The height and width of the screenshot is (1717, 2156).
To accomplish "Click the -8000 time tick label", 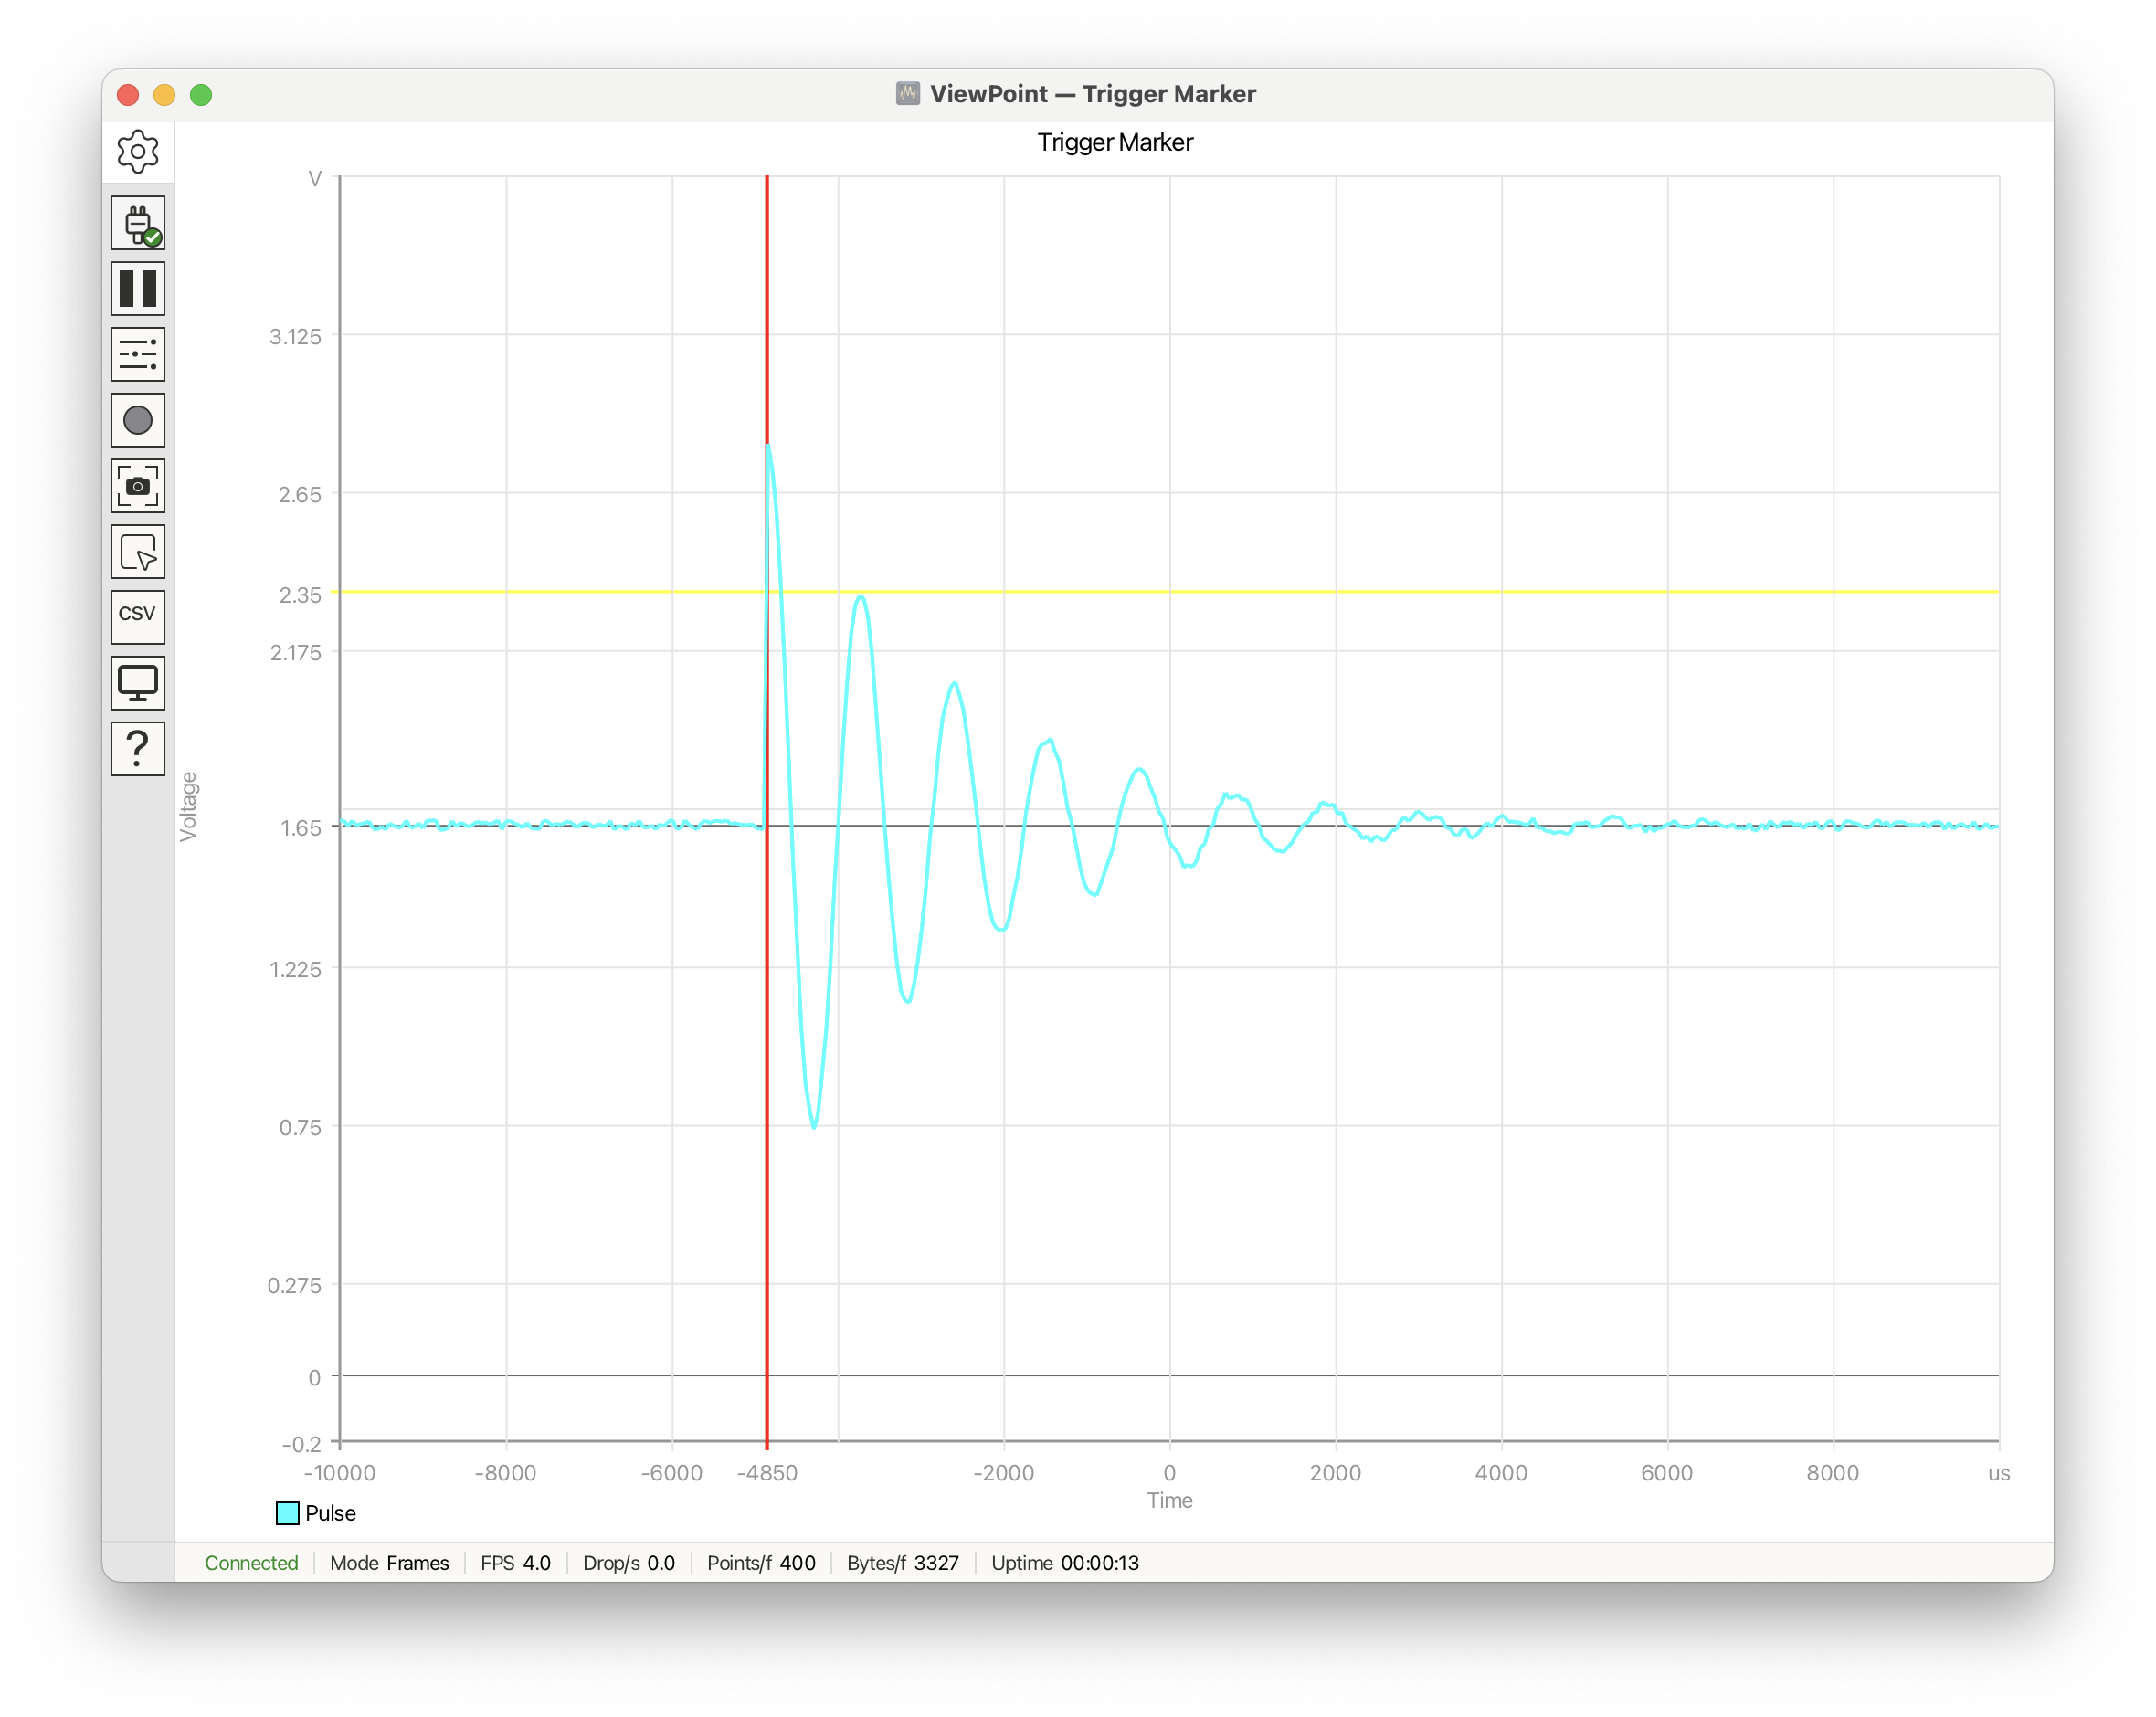I will coord(506,1473).
